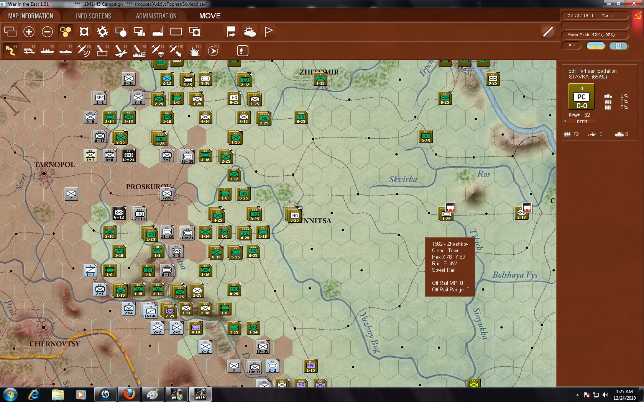Click the empty rectangle toolbar icon
Viewport: 644px width, 402px height.
click(176, 31)
